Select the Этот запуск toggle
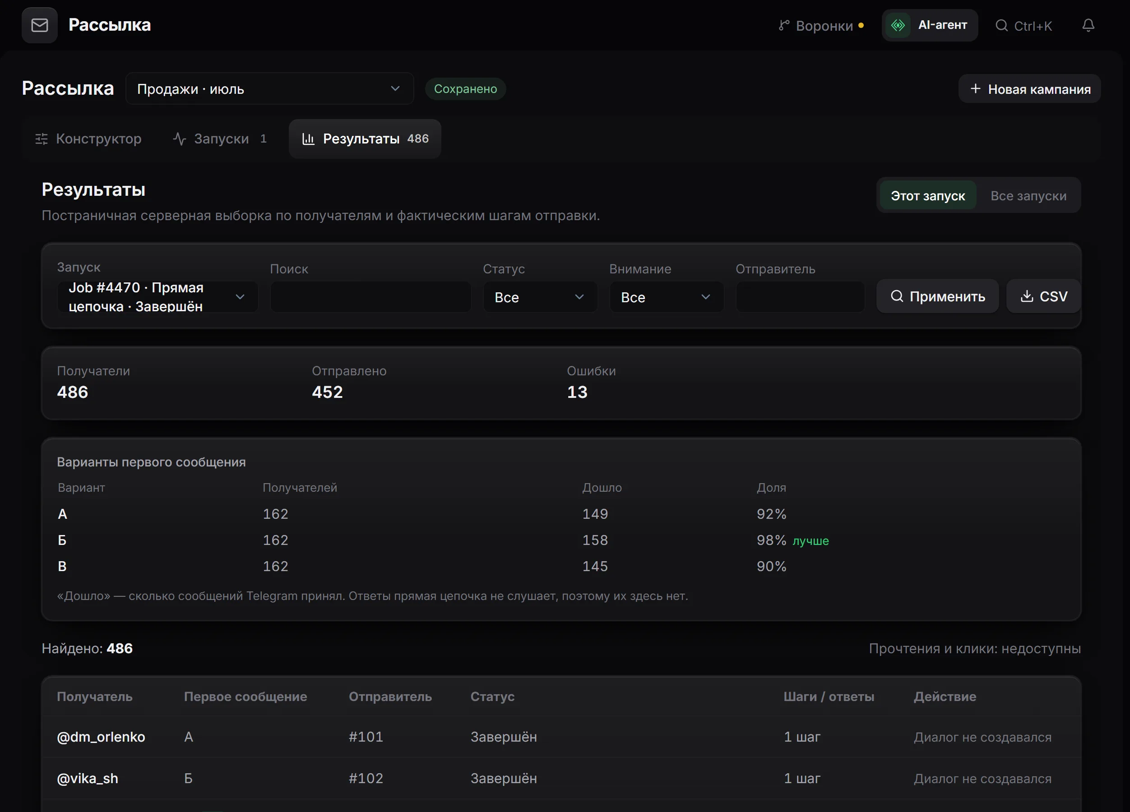The width and height of the screenshot is (1130, 812). tap(927, 195)
